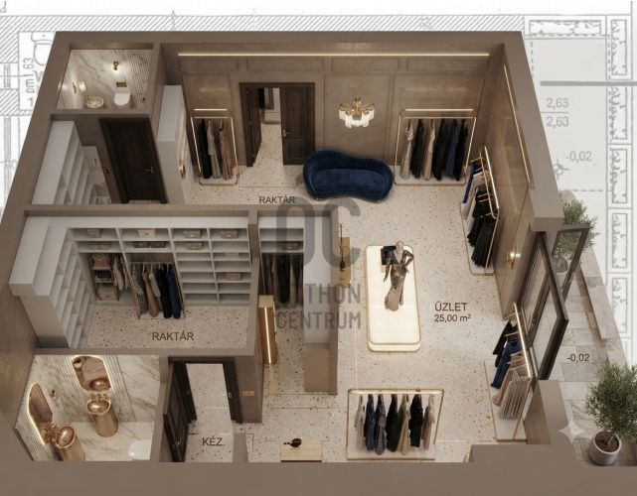This screenshot has width=637, height=496.
Task: Select the wall-mounted toilet in top bathroom
Action: coord(121,98)
